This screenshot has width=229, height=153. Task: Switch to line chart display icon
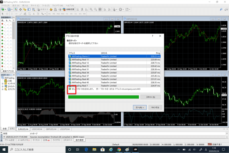tap(86, 9)
